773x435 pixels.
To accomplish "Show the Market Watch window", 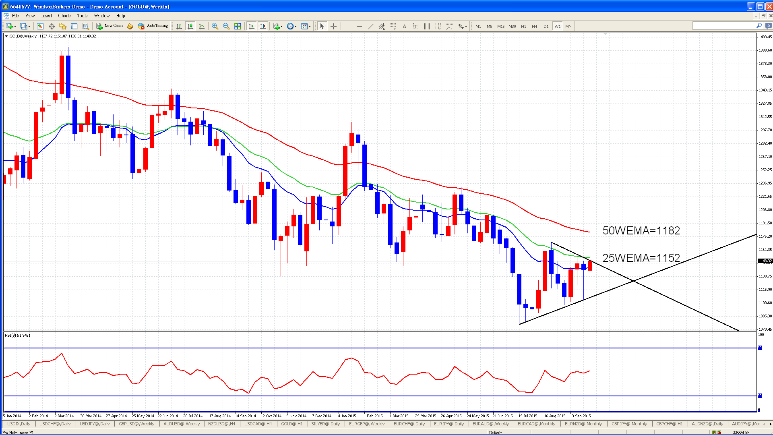I will [x=40, y=26].
